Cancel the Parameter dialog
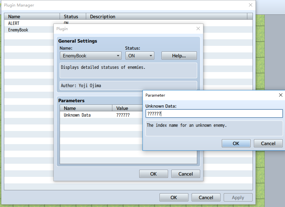 [x=268, y=143]
